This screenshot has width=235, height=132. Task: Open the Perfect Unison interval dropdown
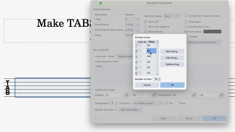click(148, 103)
